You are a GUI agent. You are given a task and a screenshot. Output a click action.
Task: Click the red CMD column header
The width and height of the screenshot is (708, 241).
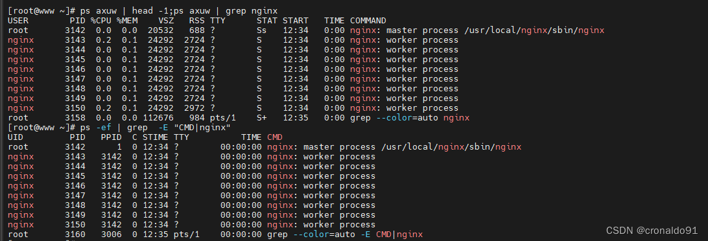click(x=275, y=137)
